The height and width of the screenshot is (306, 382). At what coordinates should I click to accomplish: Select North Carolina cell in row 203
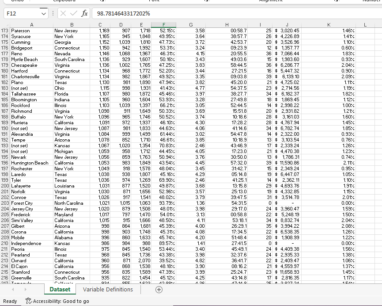72,203
